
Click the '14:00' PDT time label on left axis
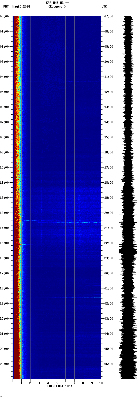pos(5,228)
